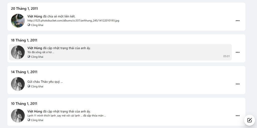Open status 'Tôi đã sống rất ơ hờ'
Viewport: 257px width, 128px height.
coord(41,52)
